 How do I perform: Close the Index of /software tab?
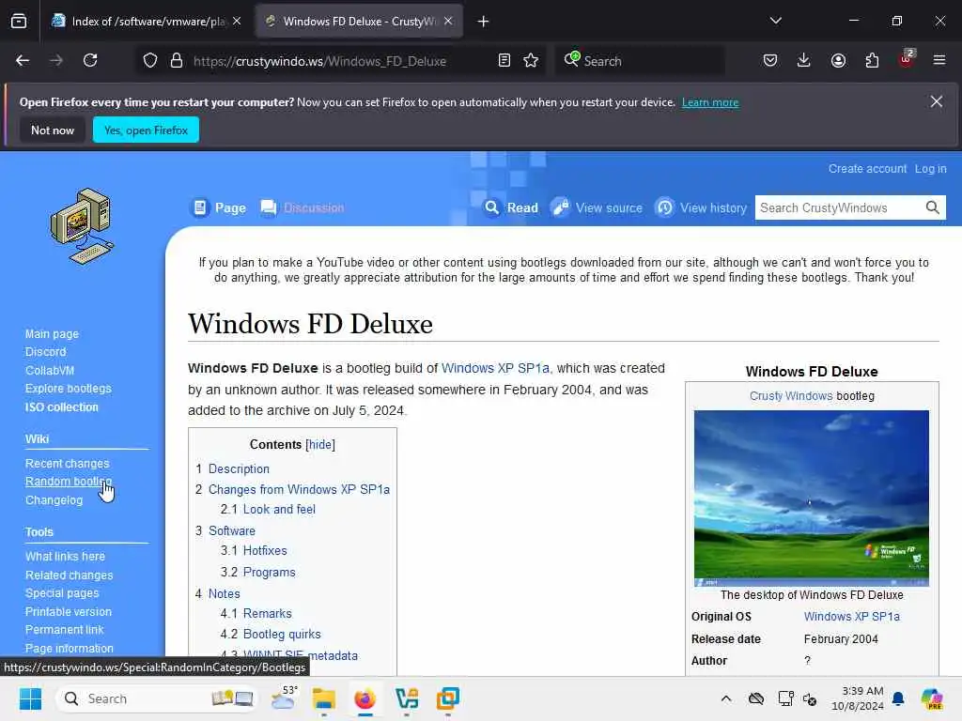(x=237, y=22)
